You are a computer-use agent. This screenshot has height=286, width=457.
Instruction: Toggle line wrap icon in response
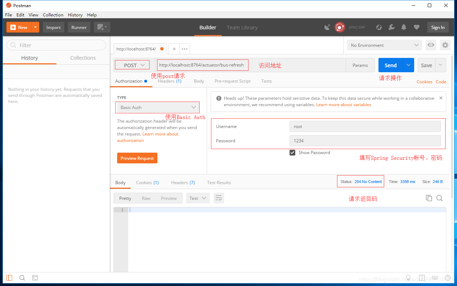[x=219, y=198]
